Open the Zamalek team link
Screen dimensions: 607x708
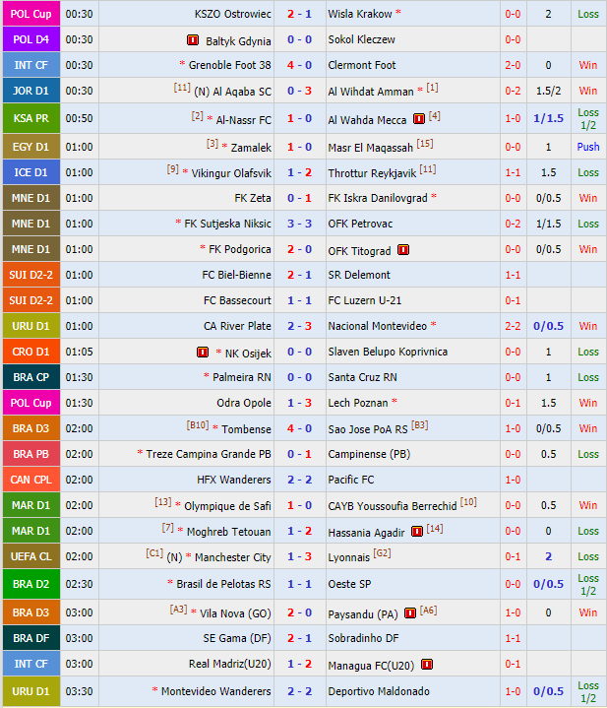pos(251,148)
